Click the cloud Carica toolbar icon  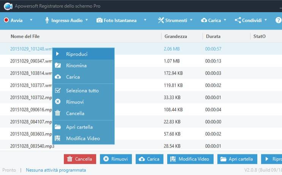[x=204, y=20]
